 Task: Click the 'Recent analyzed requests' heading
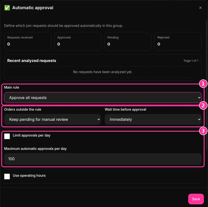[x=31, y=61]
